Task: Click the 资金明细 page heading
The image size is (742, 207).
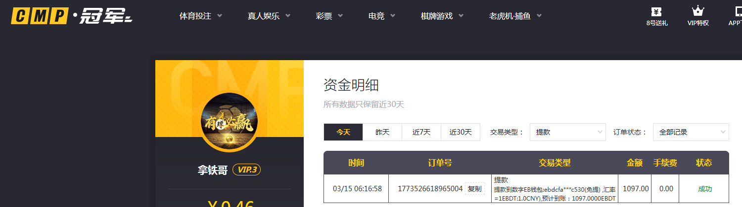Action: (x=351, y=85)
